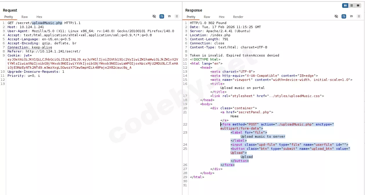
Task: Click the meta charset="UTF-8" line
Action: point(233,72)
